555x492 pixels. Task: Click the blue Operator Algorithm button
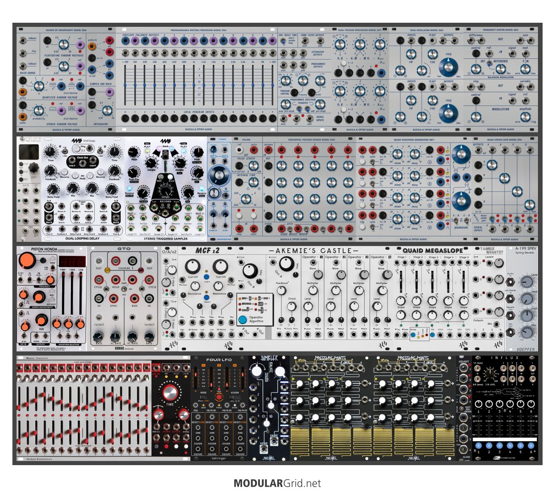[x=243, y=320]
